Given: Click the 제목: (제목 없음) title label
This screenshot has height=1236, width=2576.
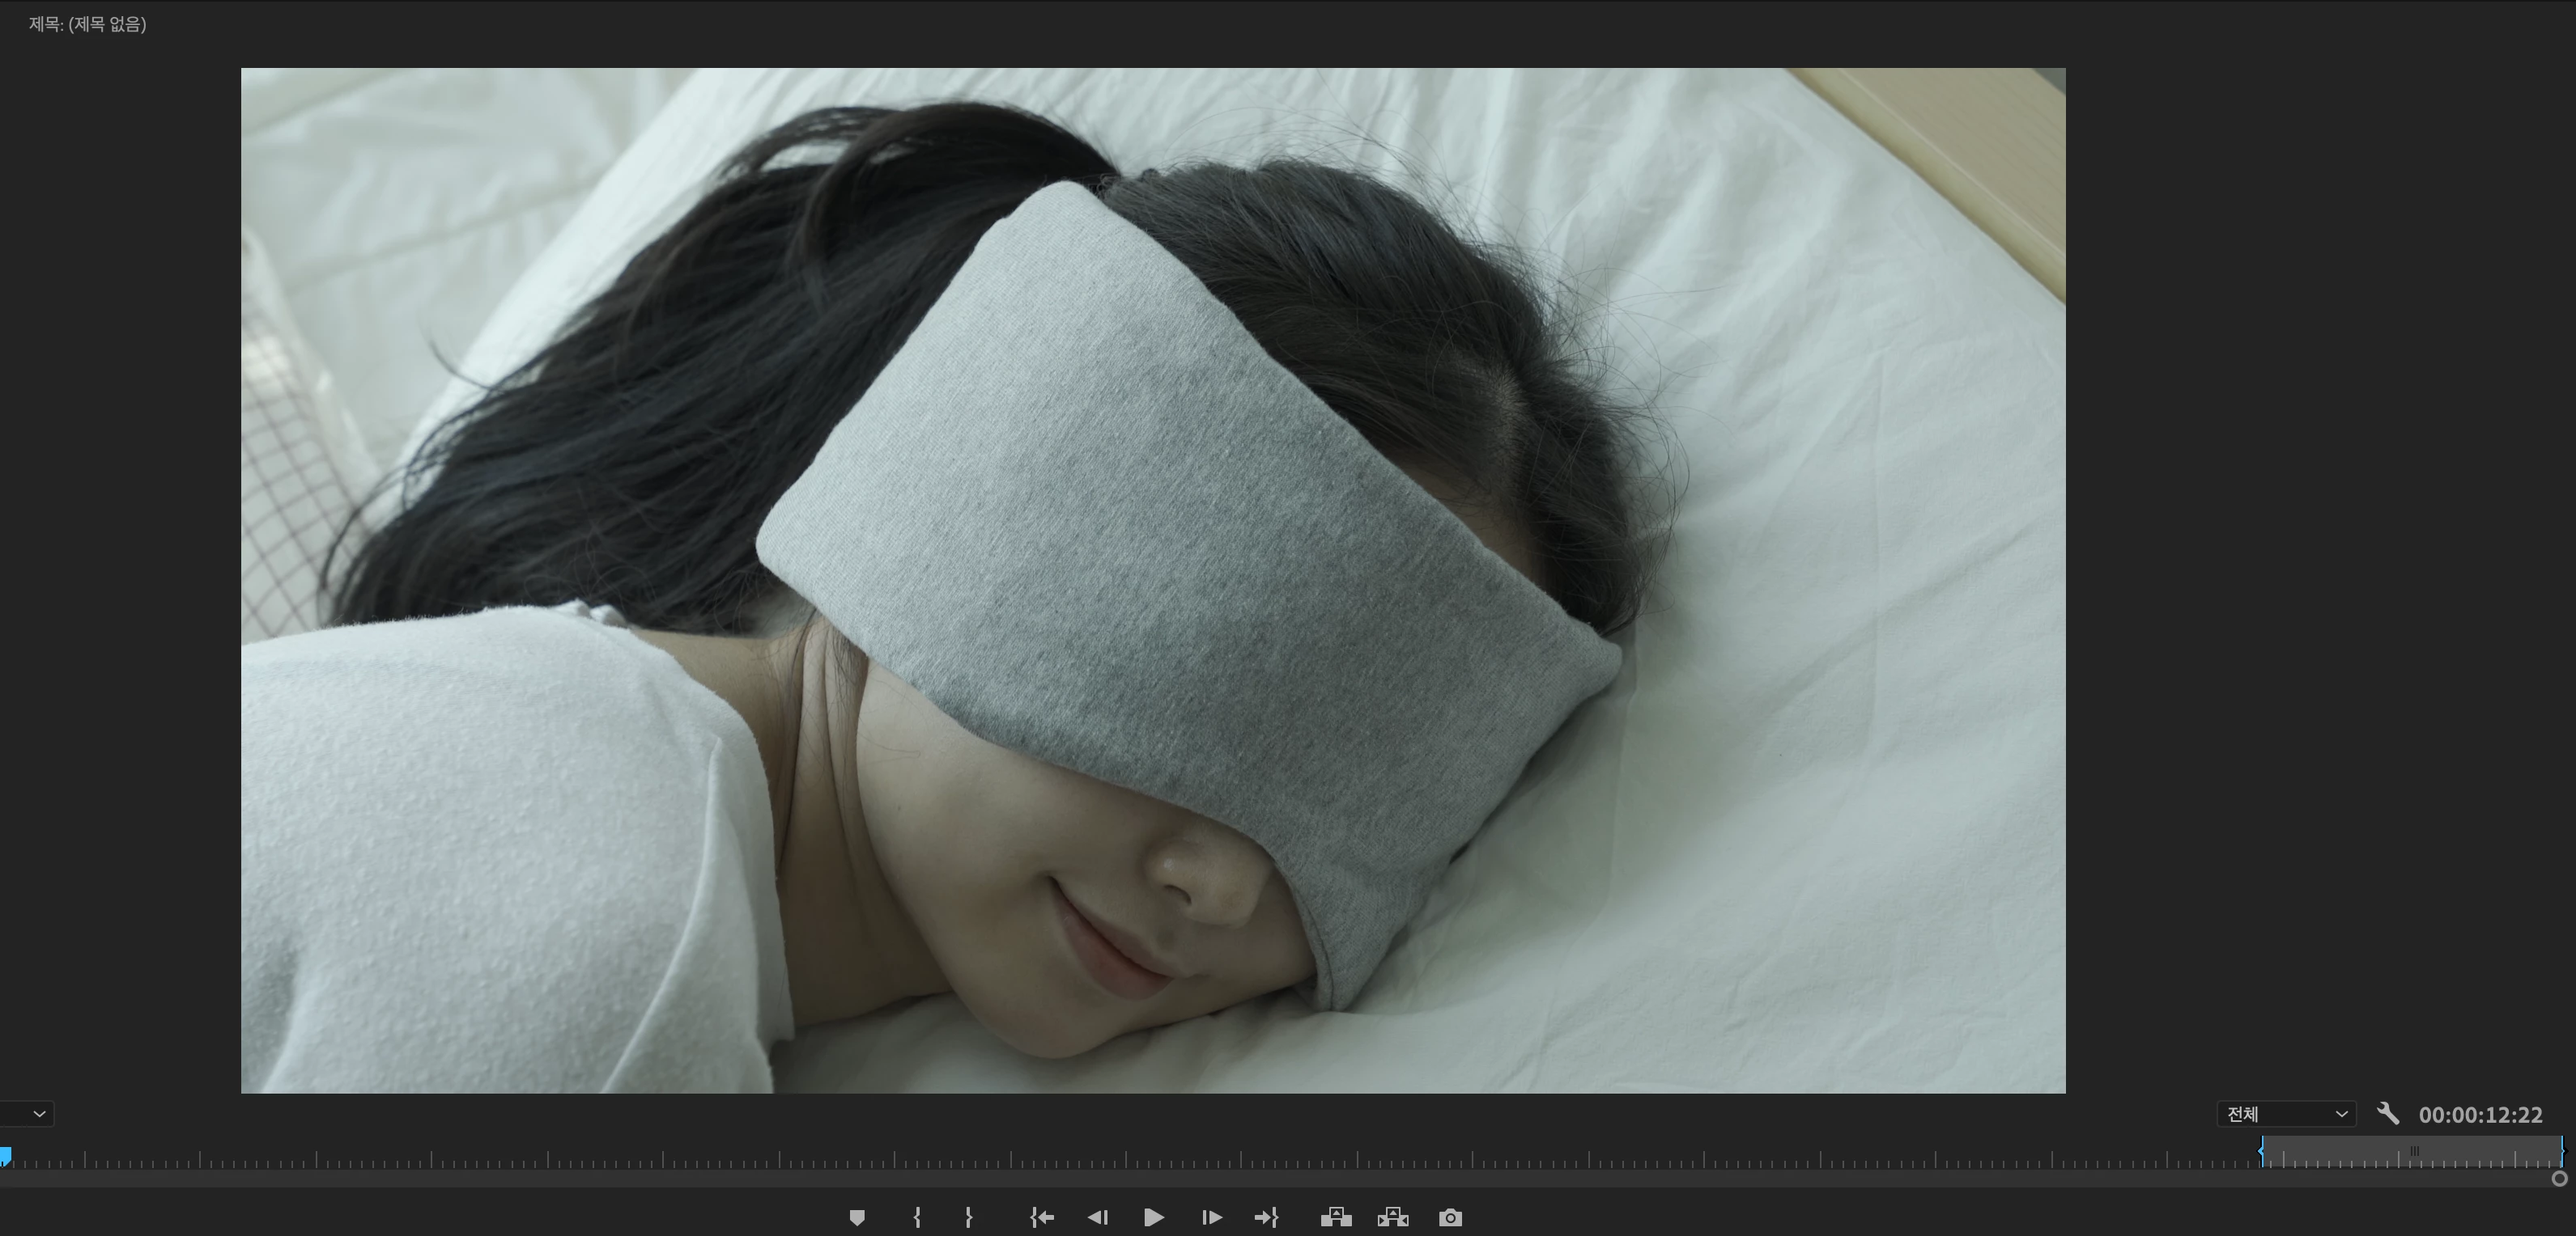Looking at the screenshot, I should pos(88,24).
